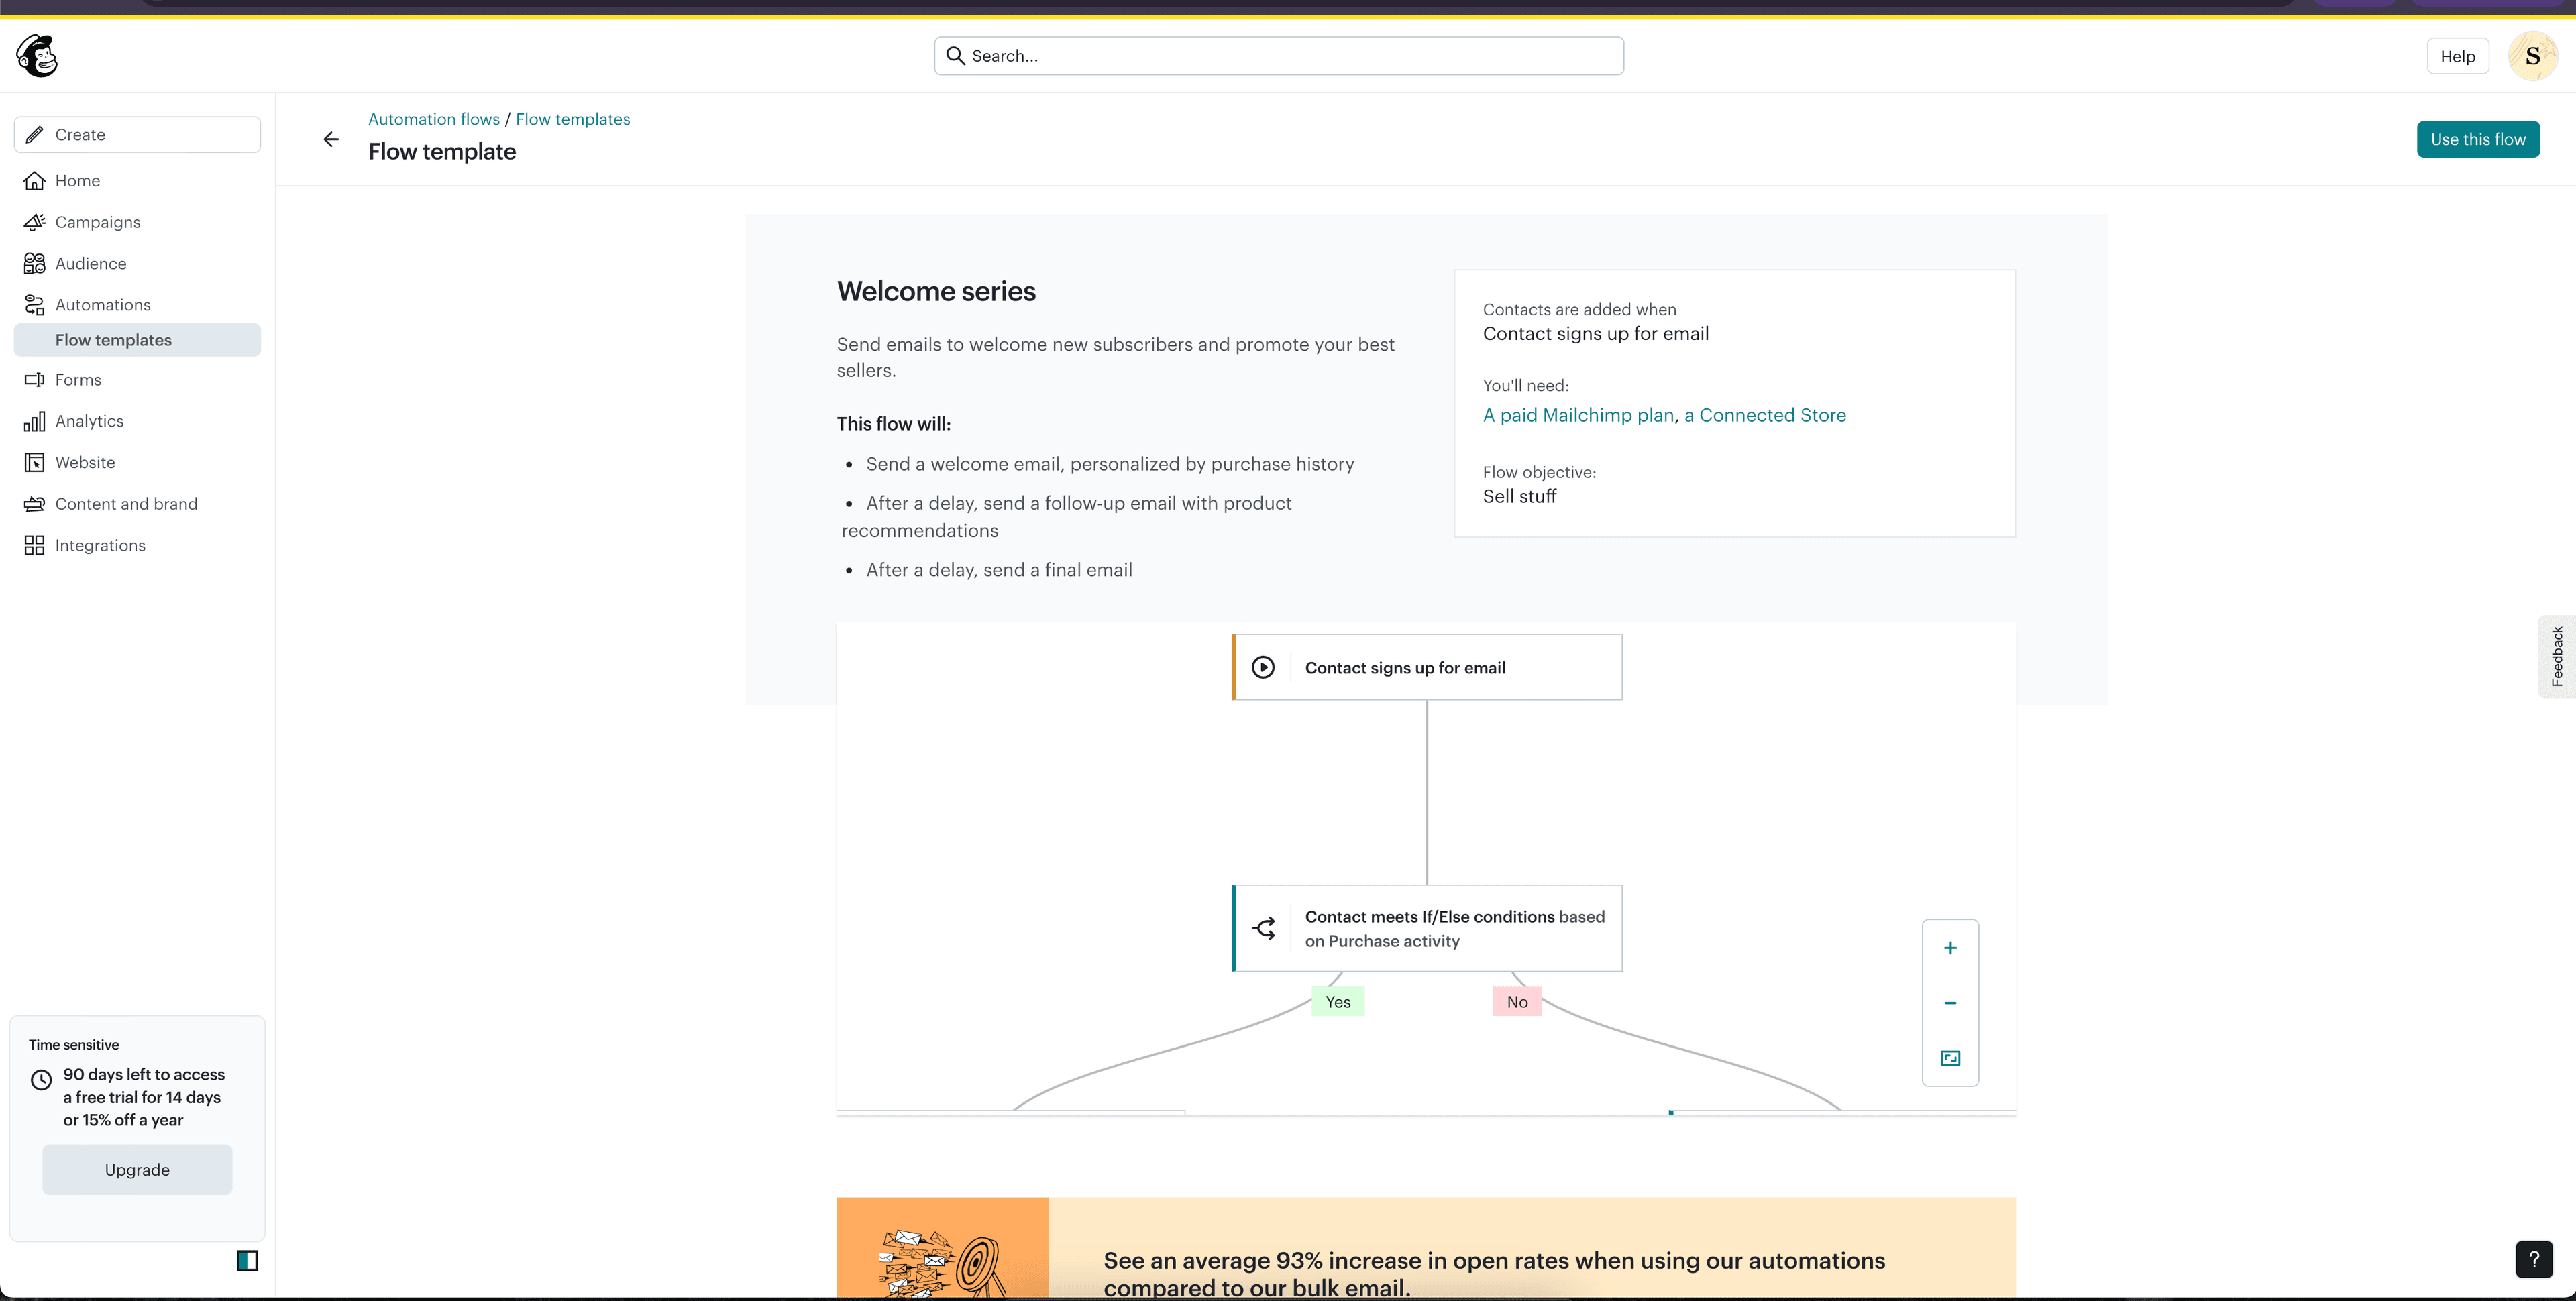Select Flow templates in the sidebar
Viewport: 2576px width, 1301px height.
tap(114, 339)
